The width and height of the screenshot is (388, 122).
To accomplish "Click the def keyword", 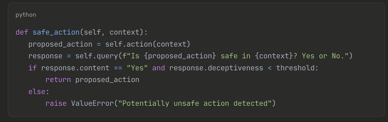I will tap(22, 32).
